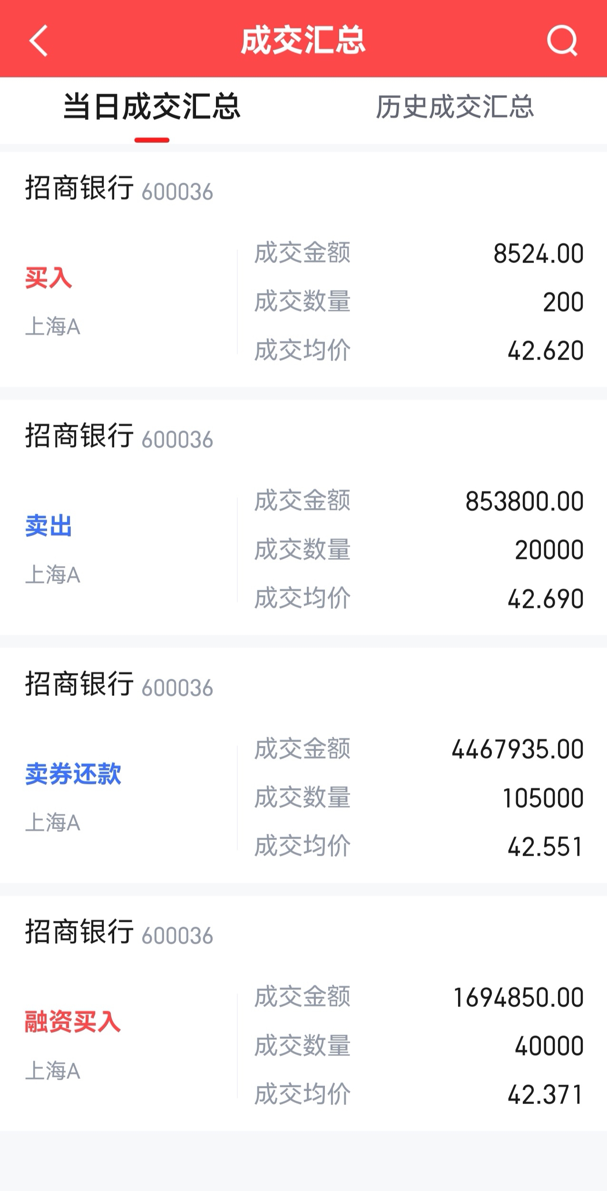607x1191 pixels.
Task: Open the 买入 trade record
Action: coord(49,278)
